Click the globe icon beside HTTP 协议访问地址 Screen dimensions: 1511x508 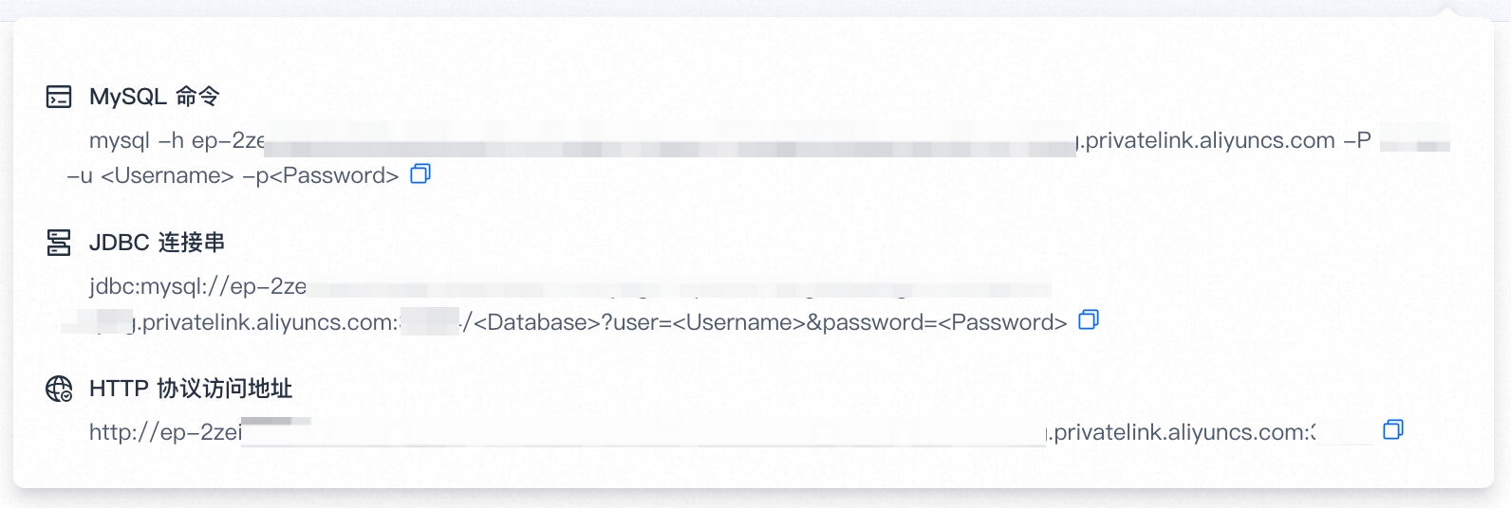(59, 389)
